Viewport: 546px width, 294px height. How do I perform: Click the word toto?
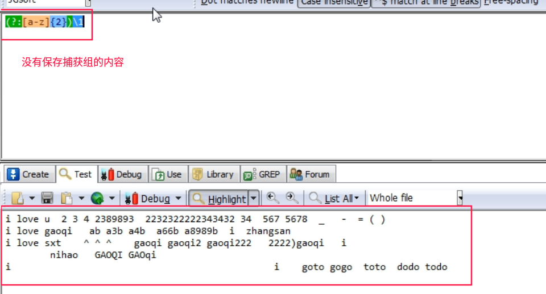click(x=375, y=267)
